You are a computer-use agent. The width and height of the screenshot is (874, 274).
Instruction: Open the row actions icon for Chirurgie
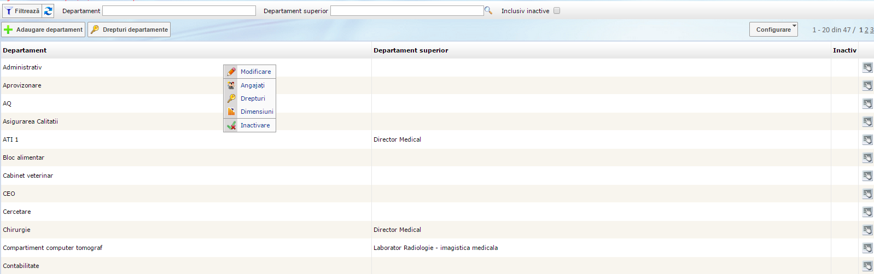point(867,230)
